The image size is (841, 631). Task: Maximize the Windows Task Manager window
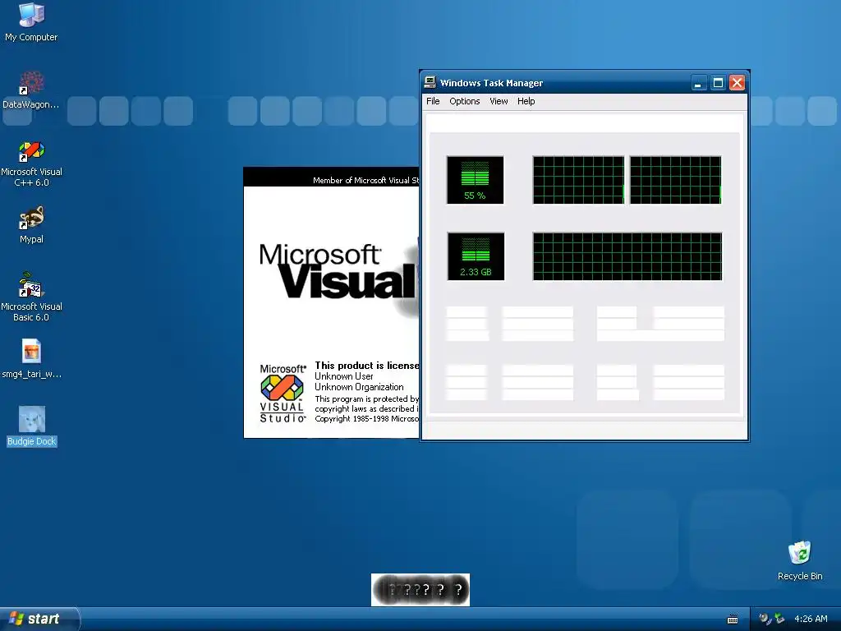click(x=718, y=83)
